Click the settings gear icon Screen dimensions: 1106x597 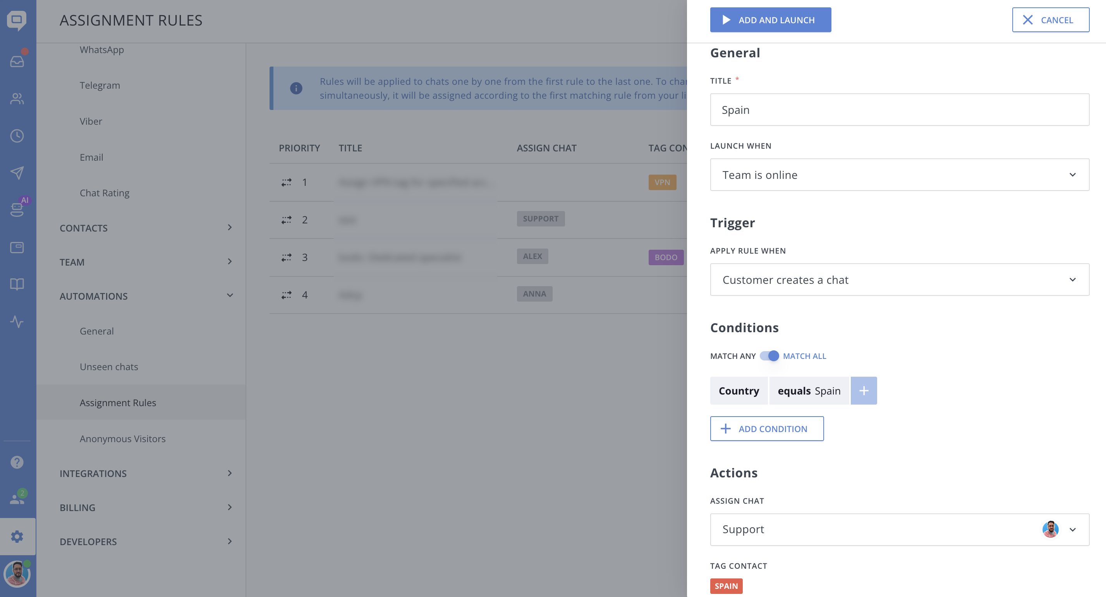(x=17, y=537)
